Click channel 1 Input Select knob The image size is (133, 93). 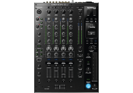[x=49, y=12]
